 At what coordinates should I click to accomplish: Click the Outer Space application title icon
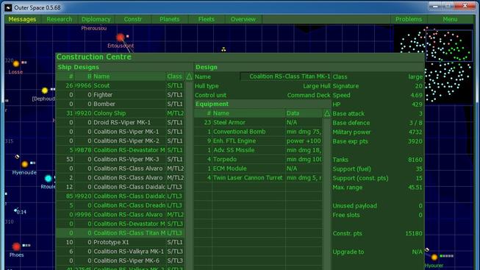(9, 7)
